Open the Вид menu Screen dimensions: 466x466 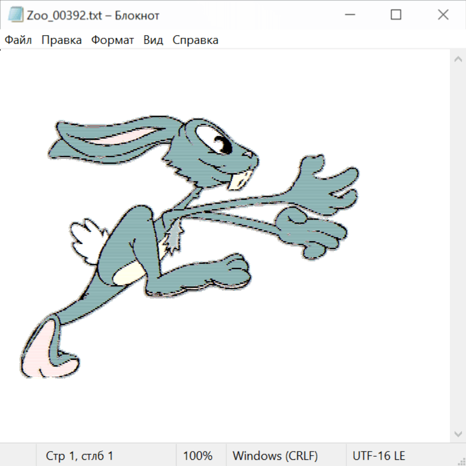pos(153,40)
